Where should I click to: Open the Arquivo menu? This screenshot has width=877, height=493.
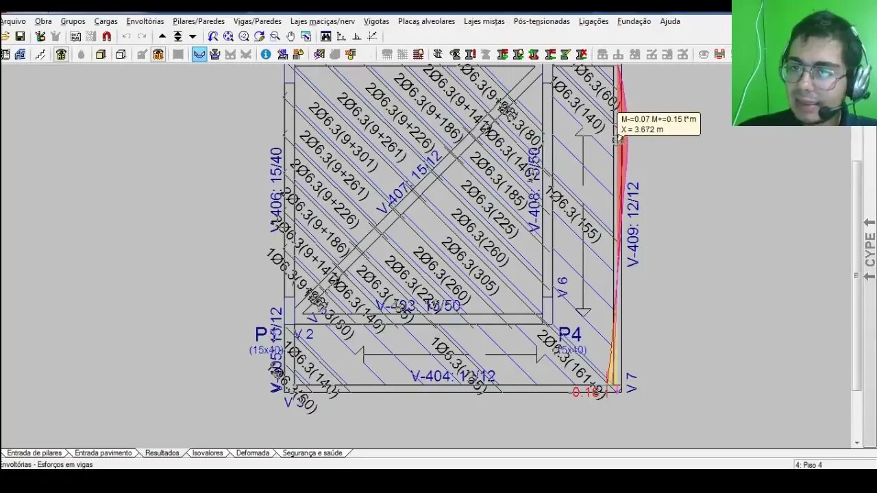click(x=13, y=21)
